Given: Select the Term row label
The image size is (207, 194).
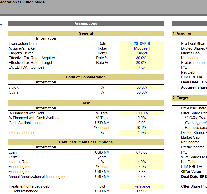Looking at the screenshot, I should (x=13, y=157).
